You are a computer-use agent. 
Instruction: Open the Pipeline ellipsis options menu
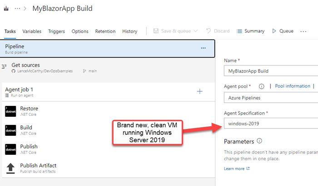(x=203, y=48)
